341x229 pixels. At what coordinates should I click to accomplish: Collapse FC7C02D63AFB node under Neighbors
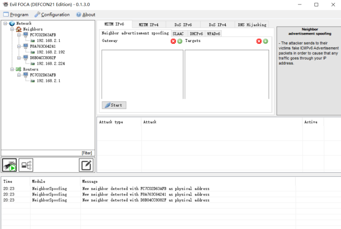pos(19,35)
